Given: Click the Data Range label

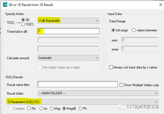Looking at the screenshot, I should [118, 21].
